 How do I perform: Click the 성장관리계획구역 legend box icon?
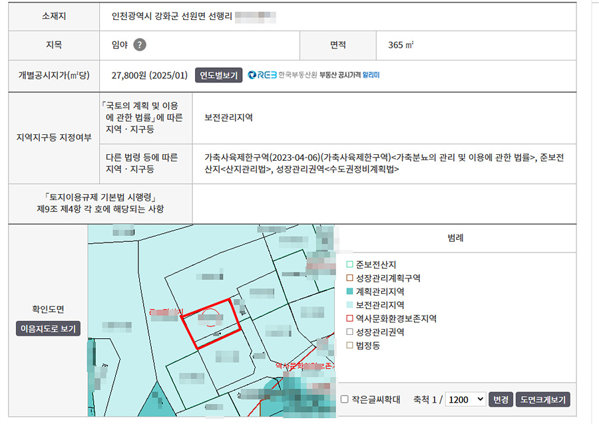coord(349,278)
